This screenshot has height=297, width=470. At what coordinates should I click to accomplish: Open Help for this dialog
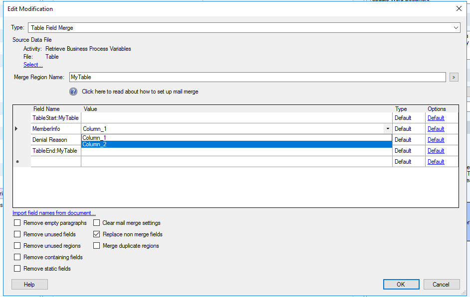(x=29, y=285)
